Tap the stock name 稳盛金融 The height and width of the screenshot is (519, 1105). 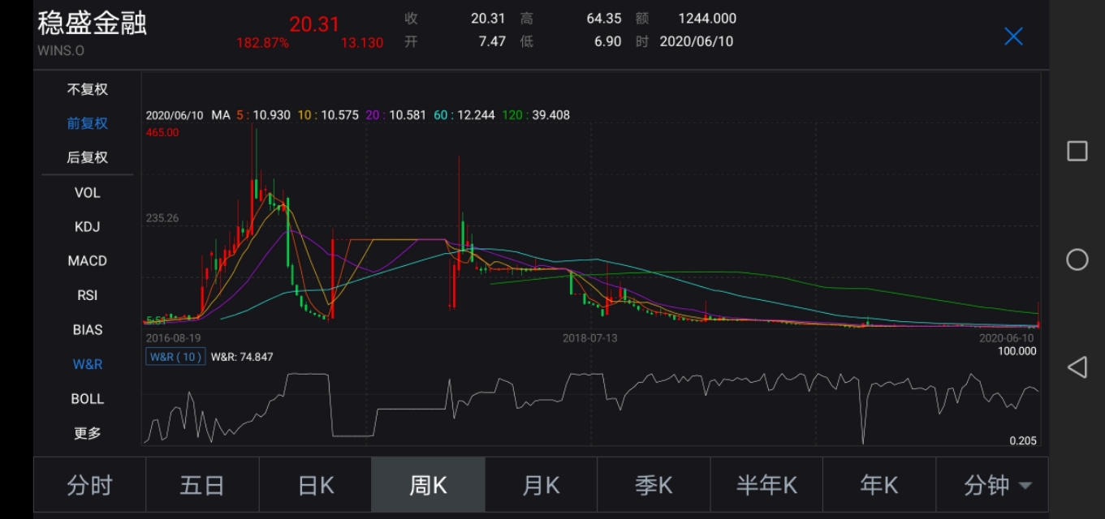[x=92, y=23]
